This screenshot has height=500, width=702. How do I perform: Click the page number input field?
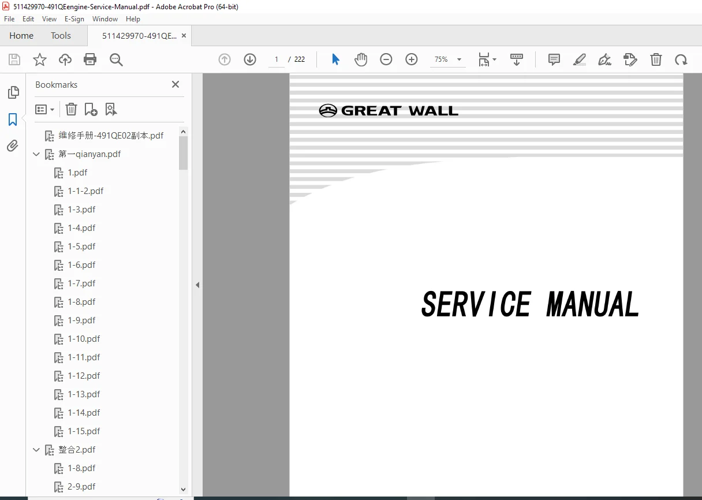point(277,59)
